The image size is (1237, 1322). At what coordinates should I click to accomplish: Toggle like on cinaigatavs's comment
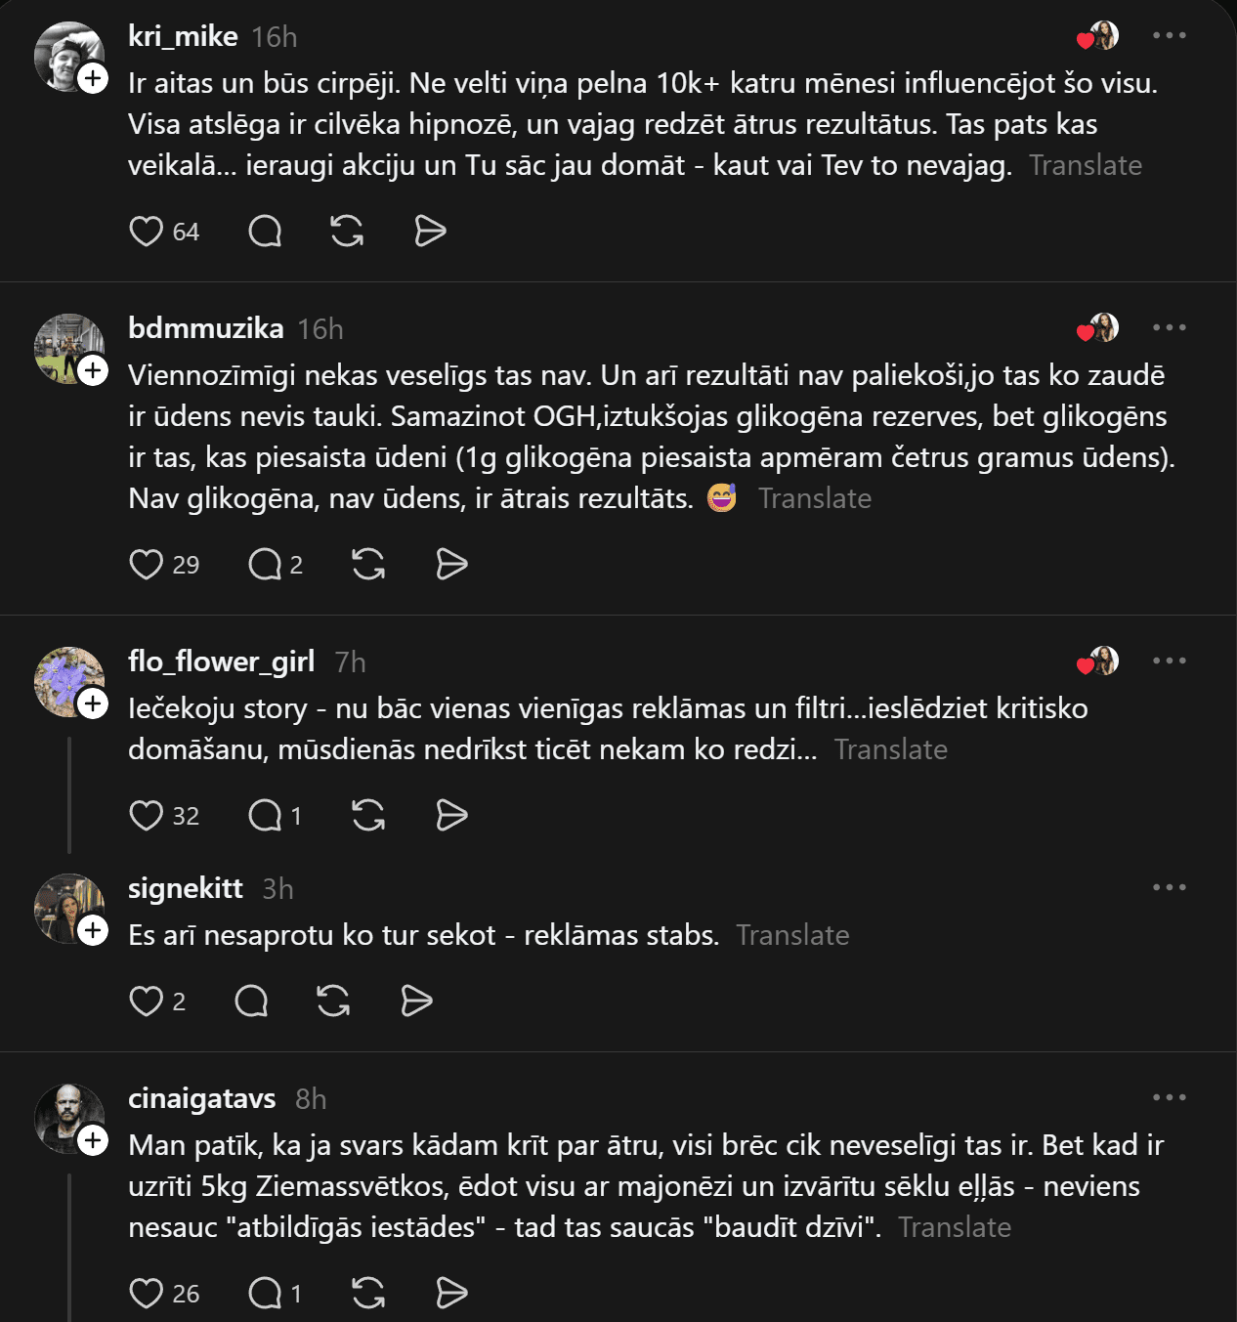click(x=147, y=1293)
